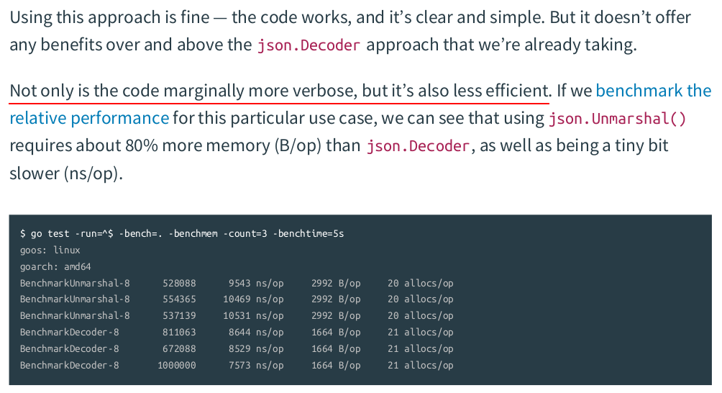The height and width of the screenshot is (393, 722).
Task: Click the word 'slower (ns/op).' in the paragraph
Action: click(x=66, y=173)
